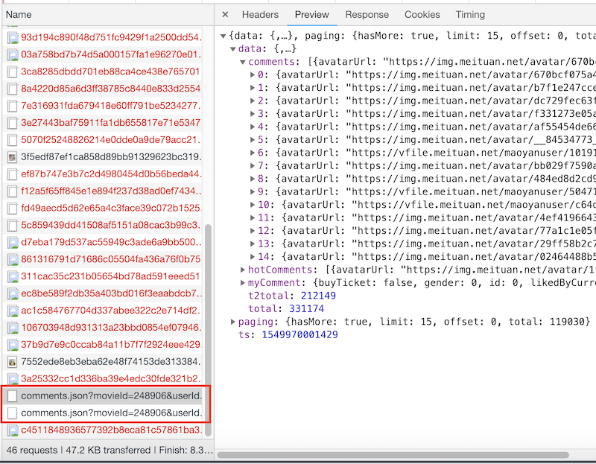The image size is (596, 464).
Task: Click file icon of 8a4220d85a6d3ff request
Action: tap(13, 89)
